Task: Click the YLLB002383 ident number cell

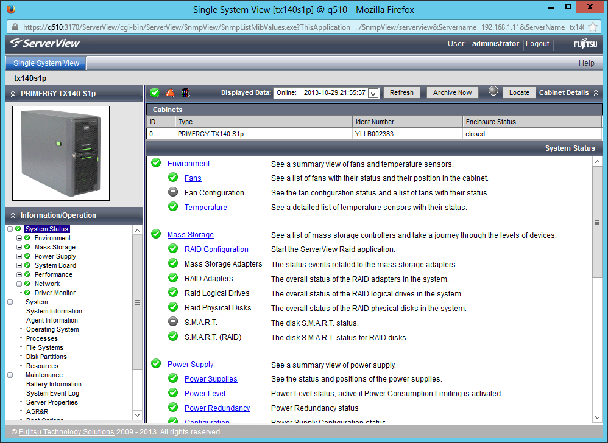Action: pos(407,134)
